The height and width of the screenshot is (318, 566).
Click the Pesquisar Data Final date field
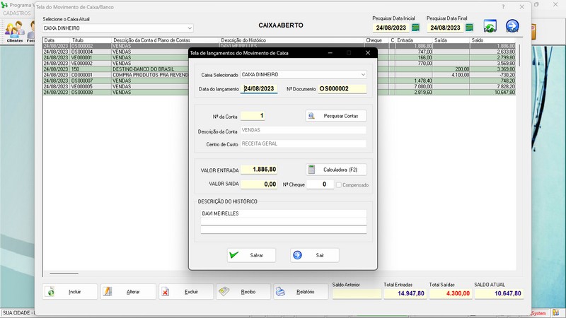point(445,28)
